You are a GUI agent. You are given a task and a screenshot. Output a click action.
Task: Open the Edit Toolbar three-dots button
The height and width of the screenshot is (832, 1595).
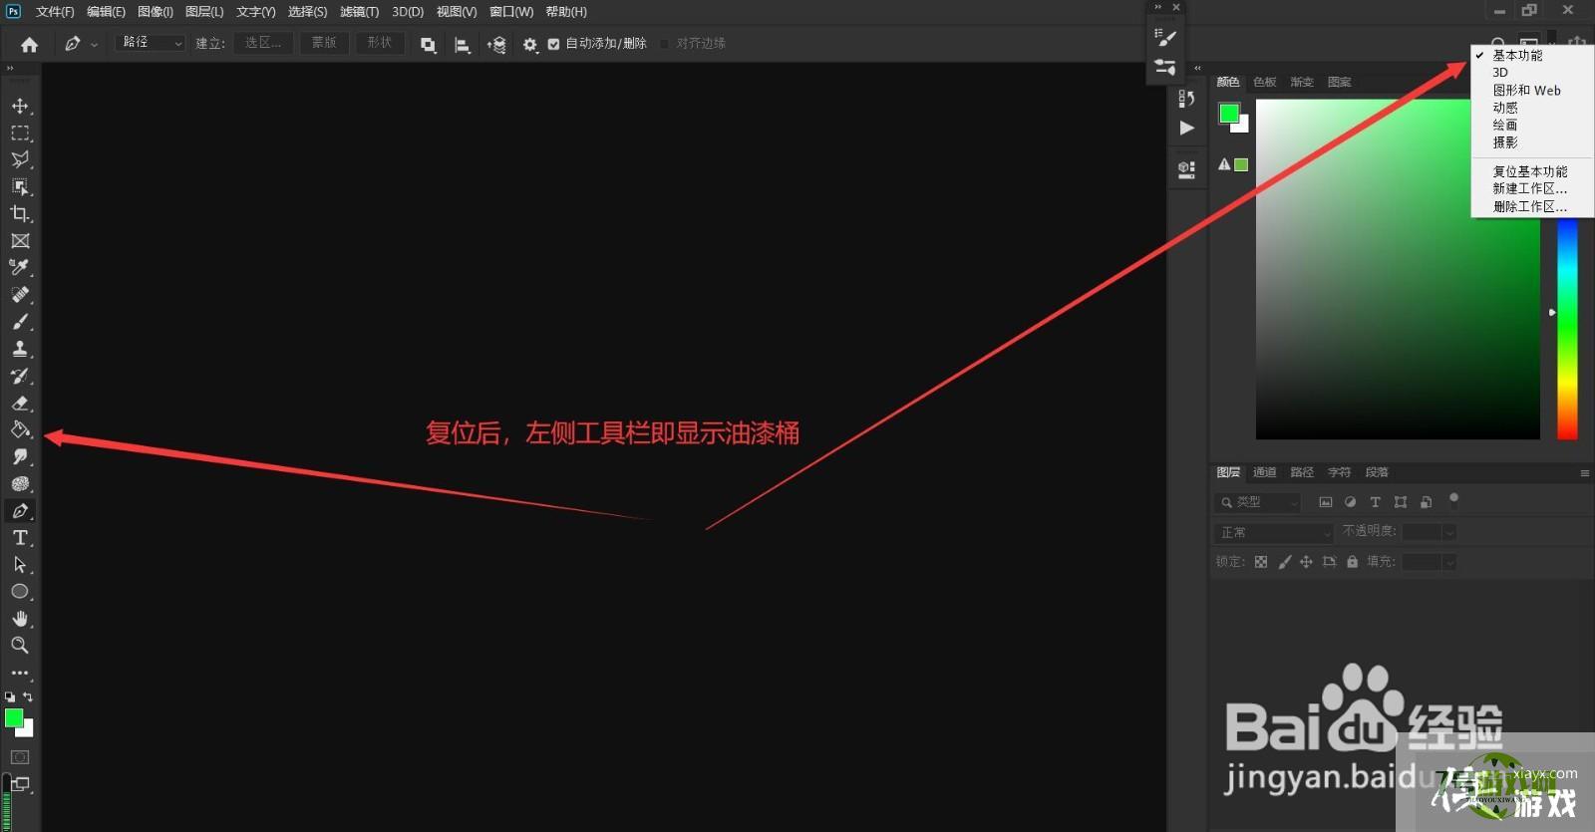[x=20, y=673]
